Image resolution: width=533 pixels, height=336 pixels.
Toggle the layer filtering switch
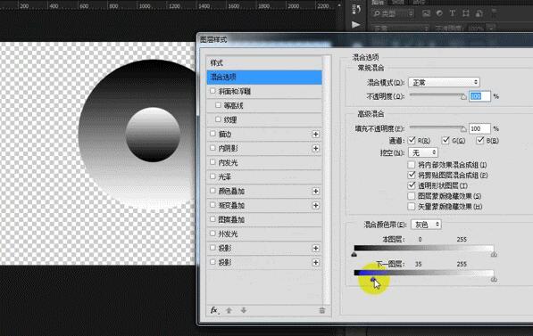(494, 13)
